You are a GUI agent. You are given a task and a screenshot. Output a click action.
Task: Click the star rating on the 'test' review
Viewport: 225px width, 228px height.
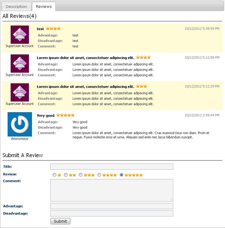tap(53, 28)
